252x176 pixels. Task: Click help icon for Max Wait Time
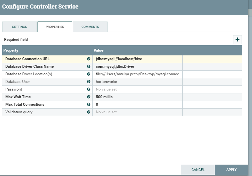tap(89, 97)
